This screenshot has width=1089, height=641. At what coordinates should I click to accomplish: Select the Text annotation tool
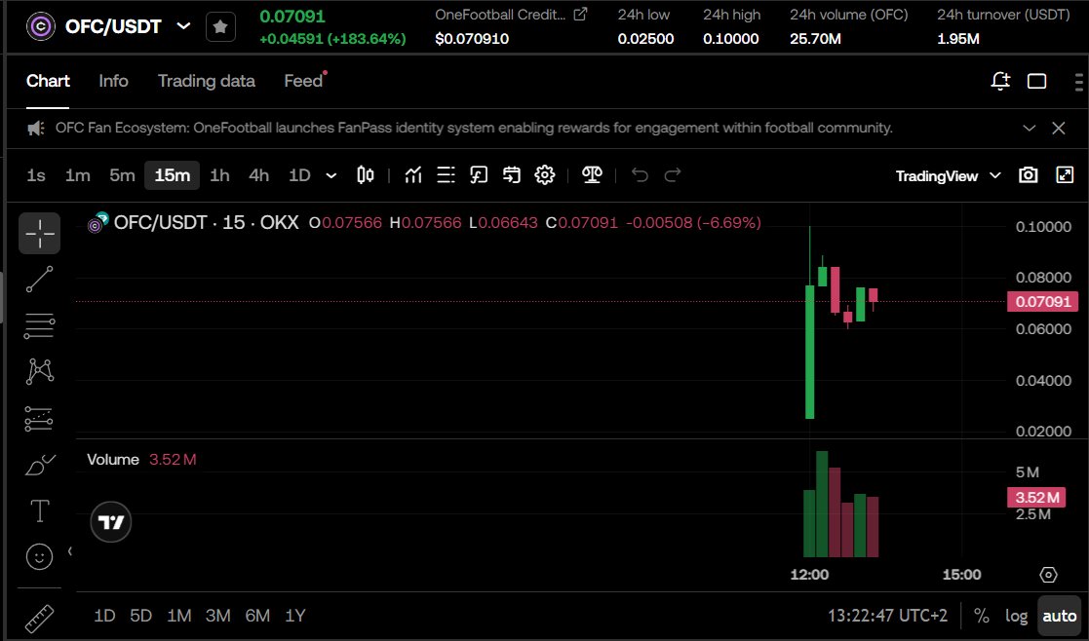(x=40, y=511)
